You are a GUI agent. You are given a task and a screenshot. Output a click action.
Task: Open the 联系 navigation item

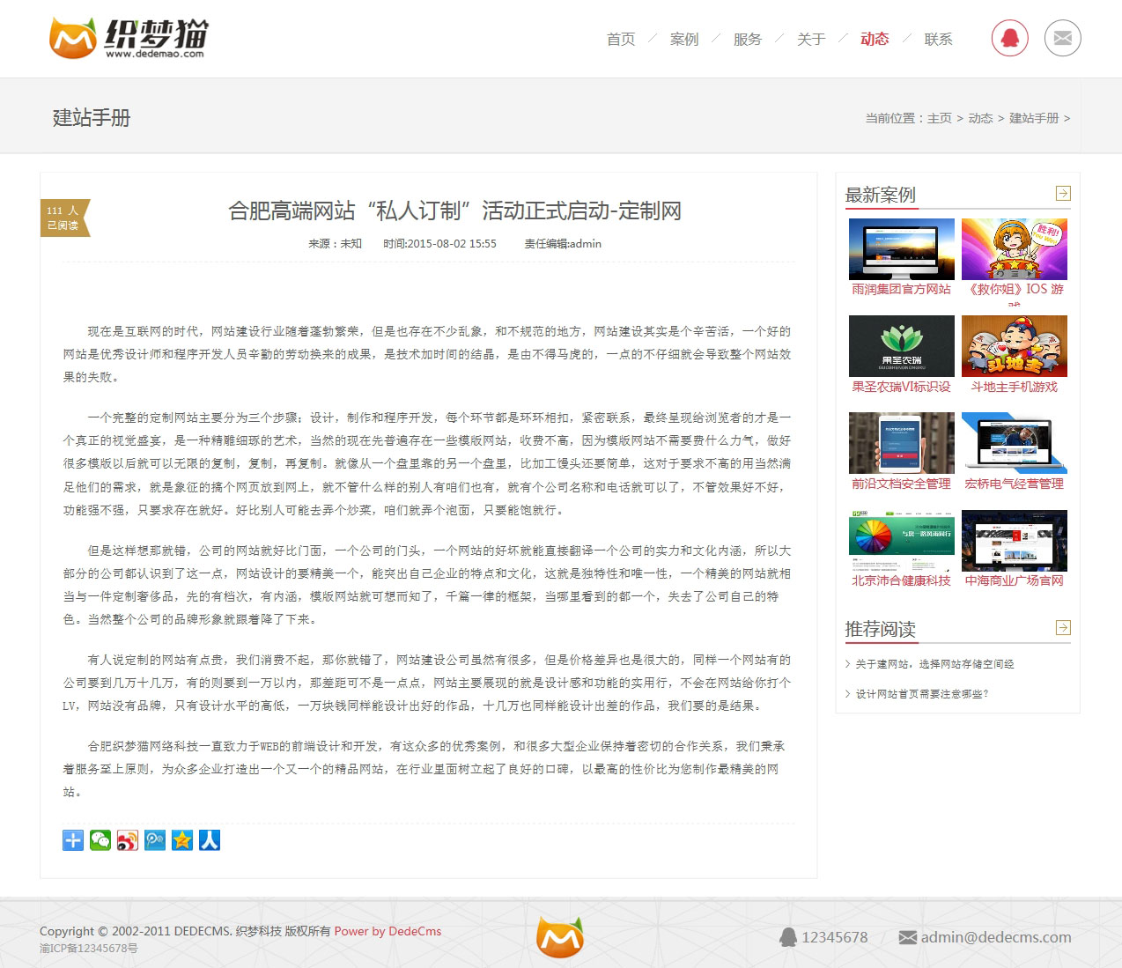938,40
